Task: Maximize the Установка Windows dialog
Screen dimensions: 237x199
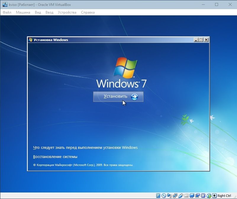Action: click(x=201, y=40)
